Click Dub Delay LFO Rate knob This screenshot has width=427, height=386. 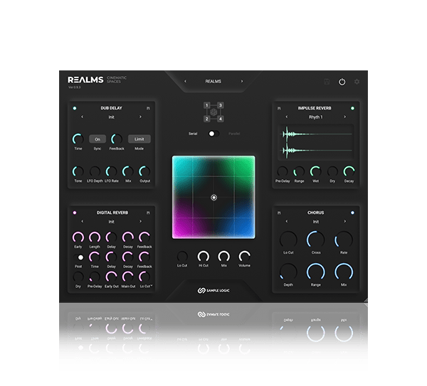[x=112, y=171]
